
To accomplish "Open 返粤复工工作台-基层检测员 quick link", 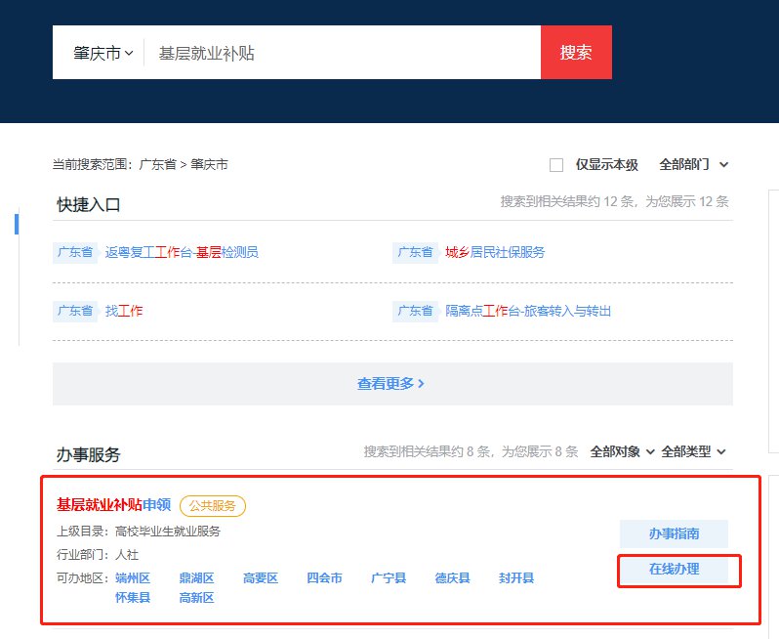I will coord(182,252).
